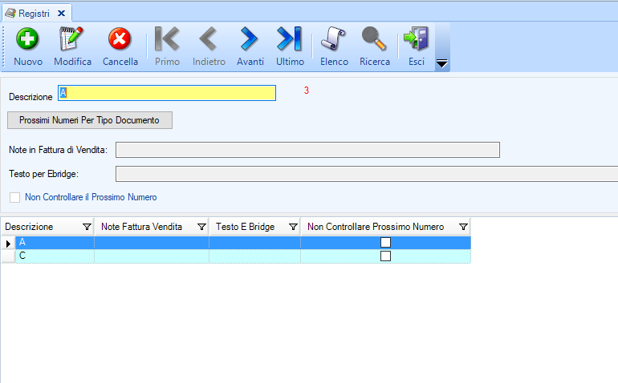Image resolution: width=618 pixels, height=383 pixels.
Task: Open filter for Descrizione column
Action: 87,228
